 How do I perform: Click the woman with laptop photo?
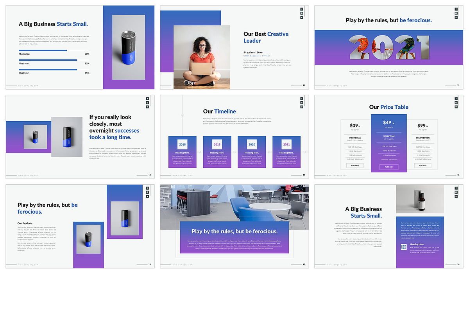[202, 57]
